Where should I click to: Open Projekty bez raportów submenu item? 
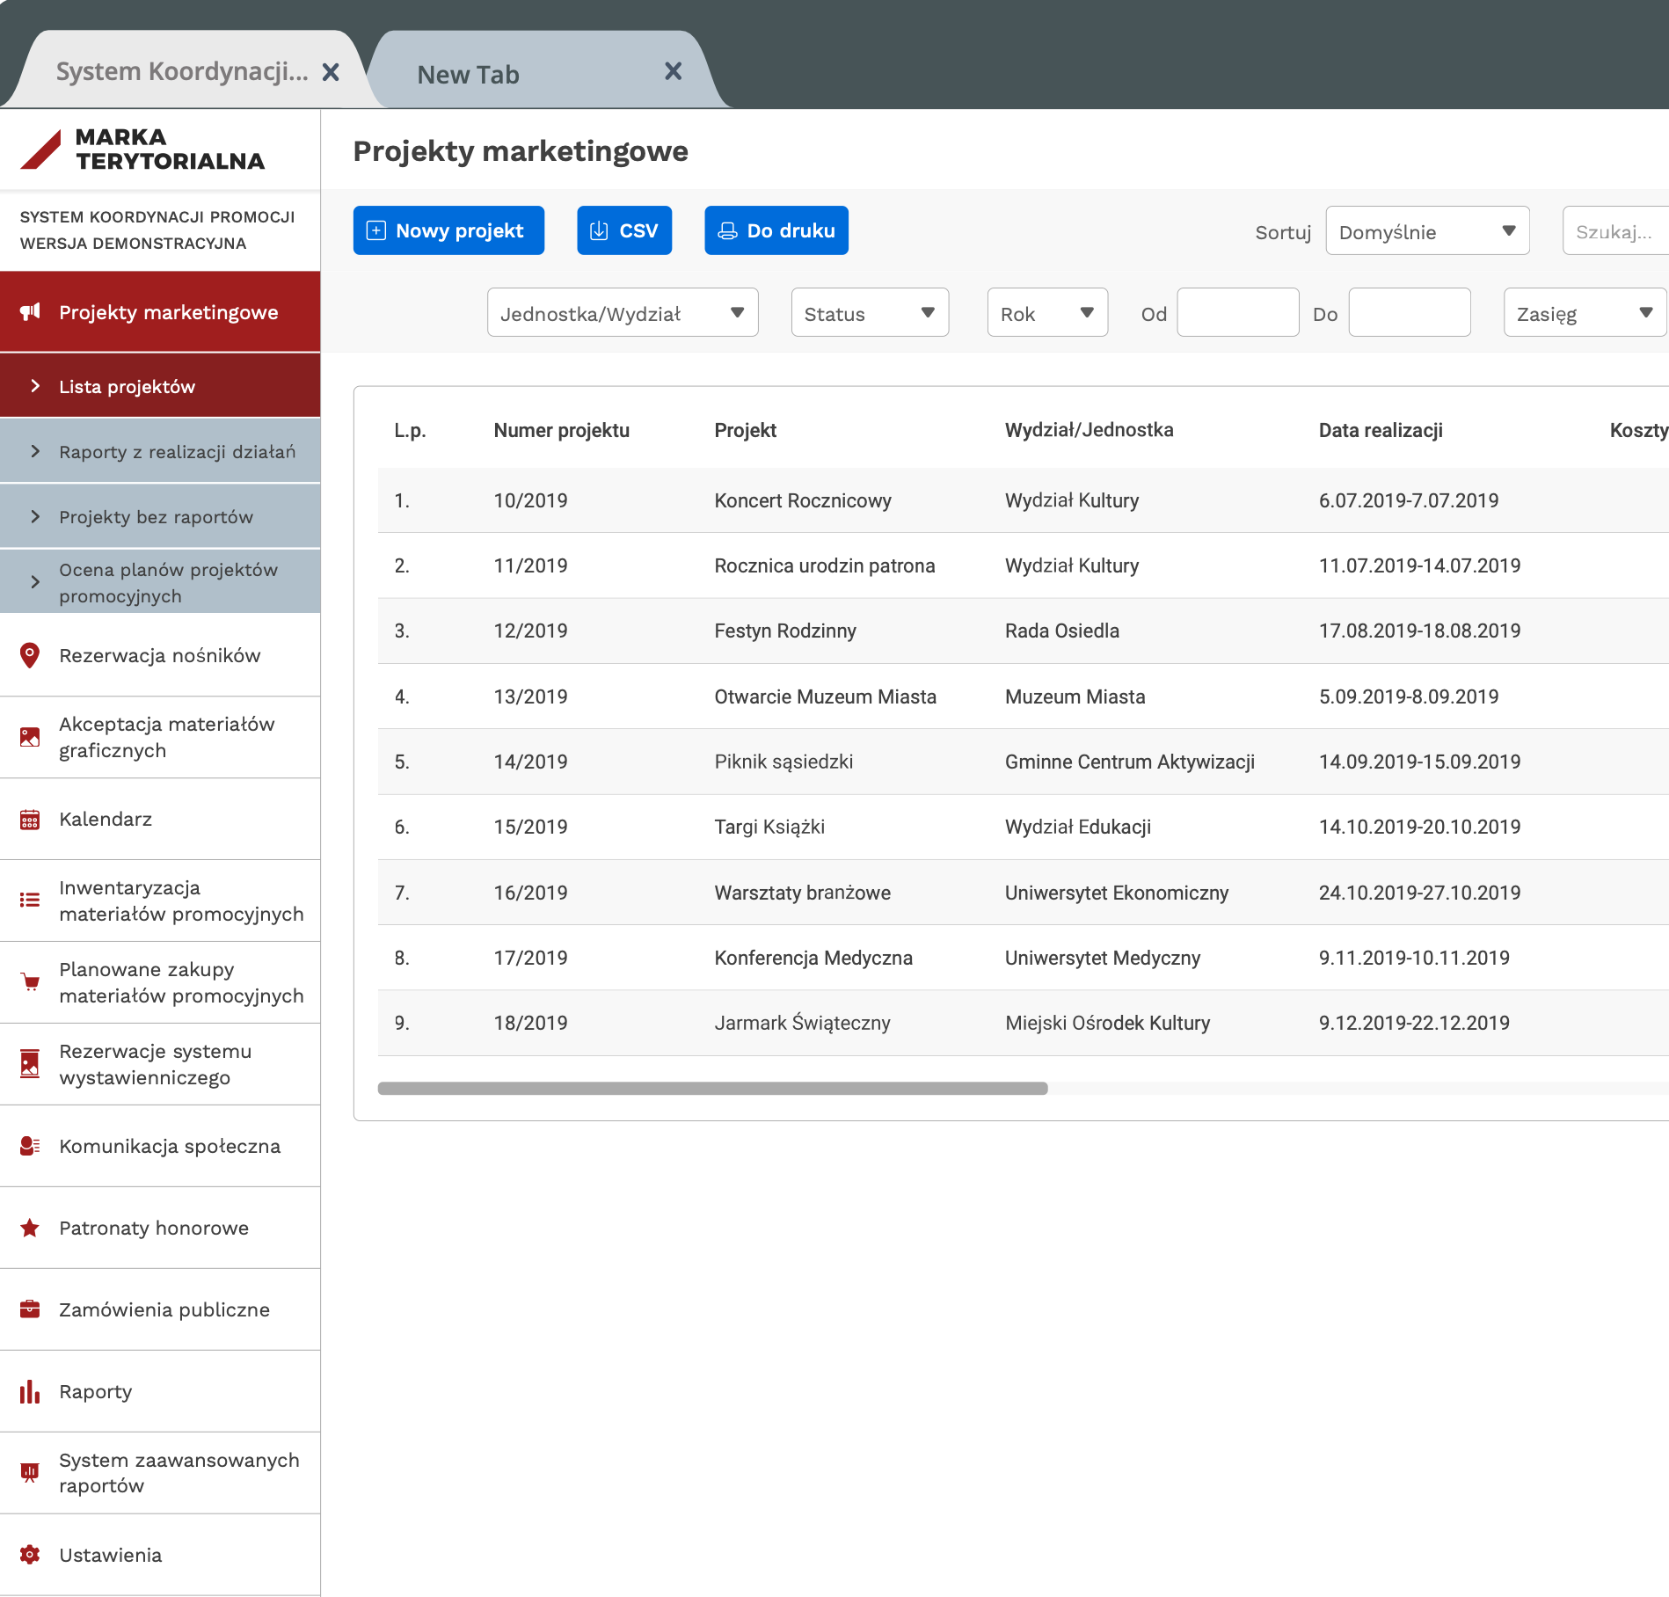point(160,516)
